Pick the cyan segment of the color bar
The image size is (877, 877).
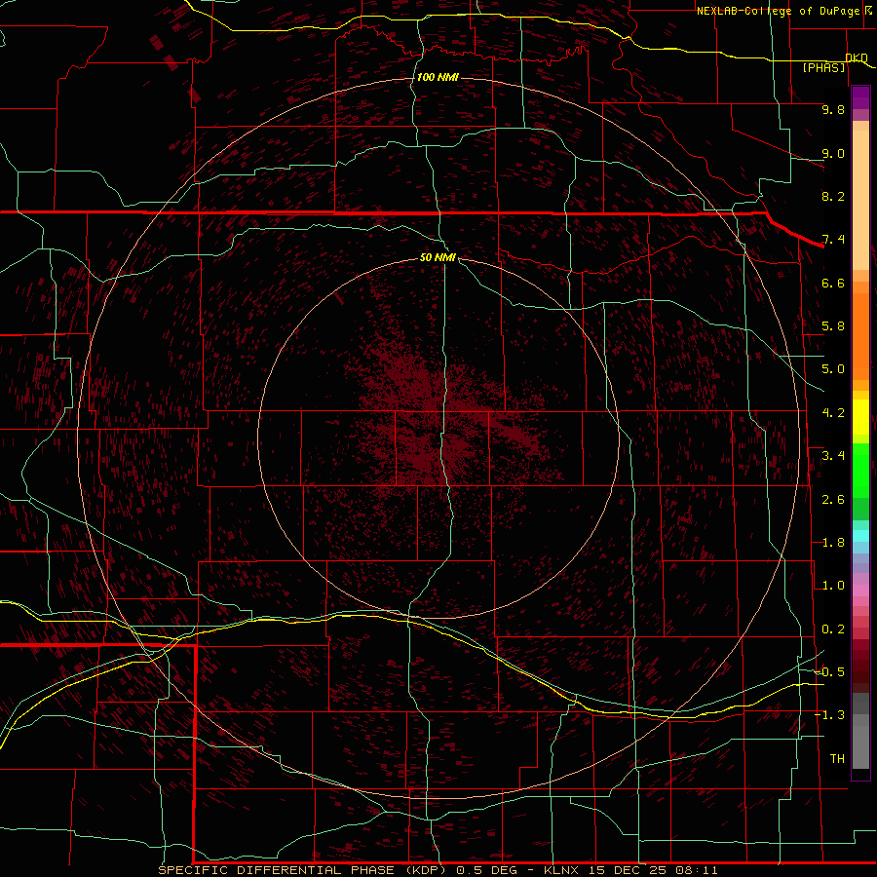click(x=860, y=536)
